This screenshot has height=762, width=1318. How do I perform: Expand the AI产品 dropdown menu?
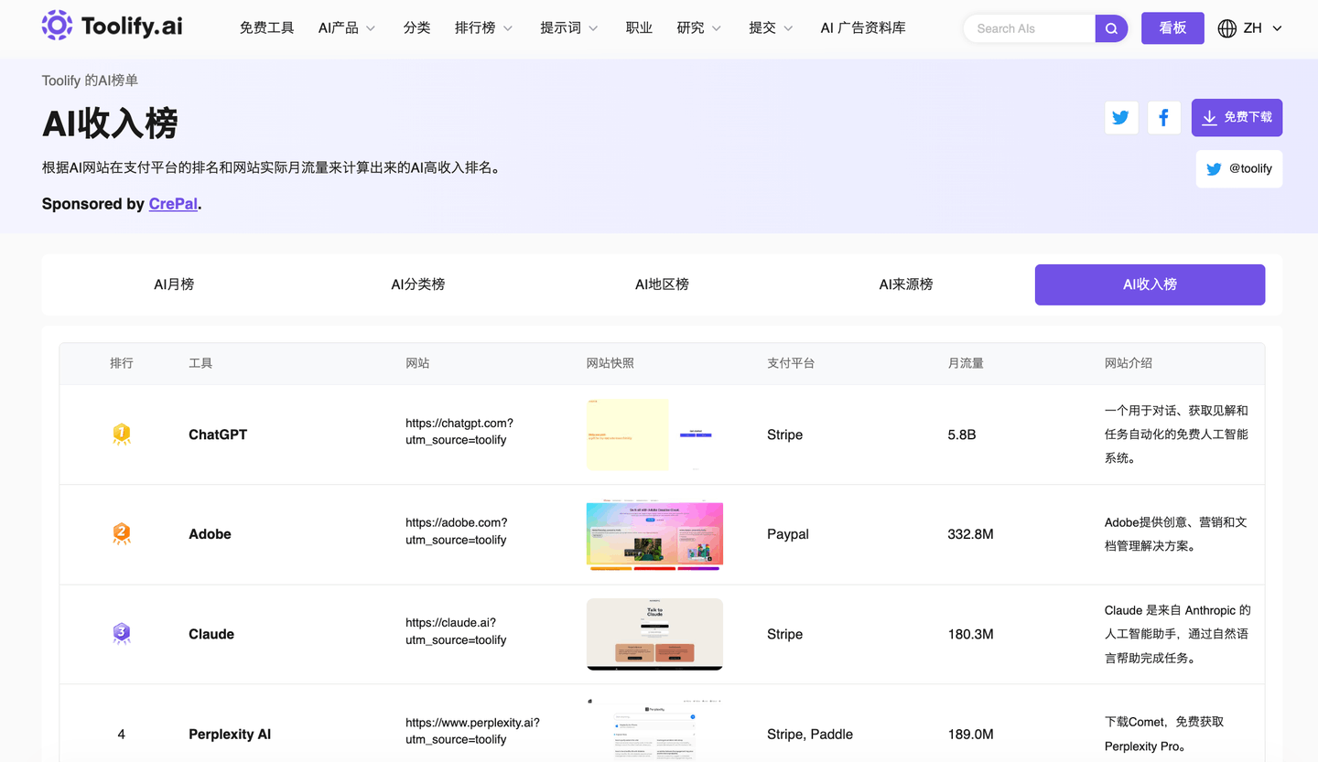[347, 28]
